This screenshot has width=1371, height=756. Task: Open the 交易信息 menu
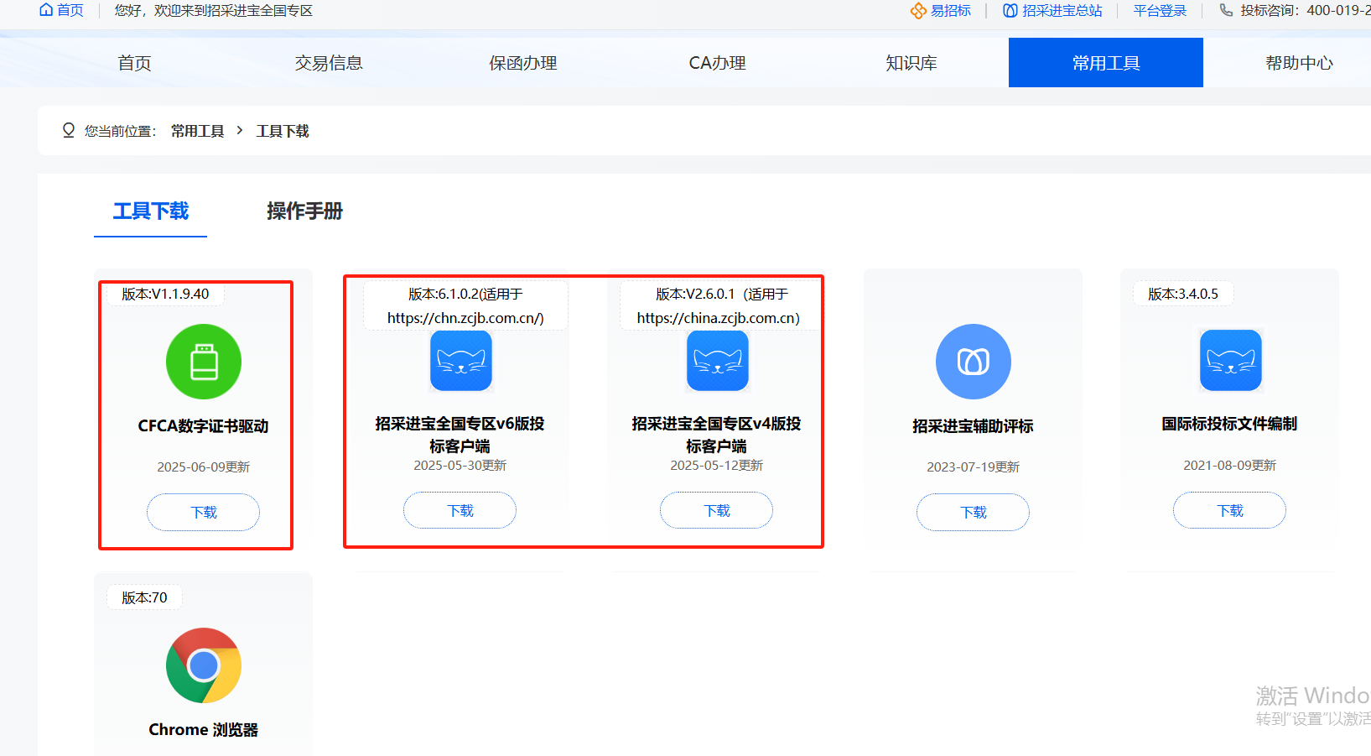coord(329,63)
